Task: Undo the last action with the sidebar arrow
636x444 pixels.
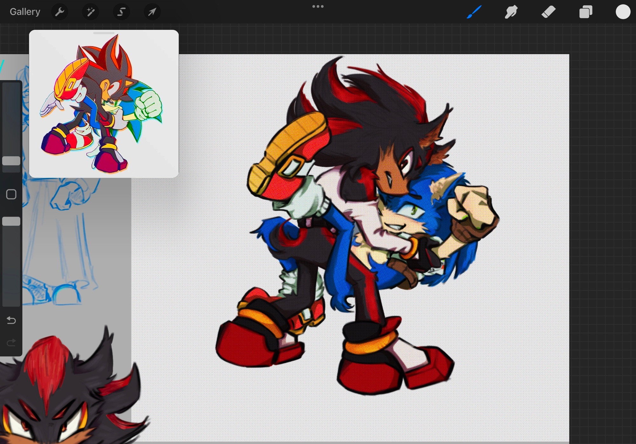Action: (11, 320)
